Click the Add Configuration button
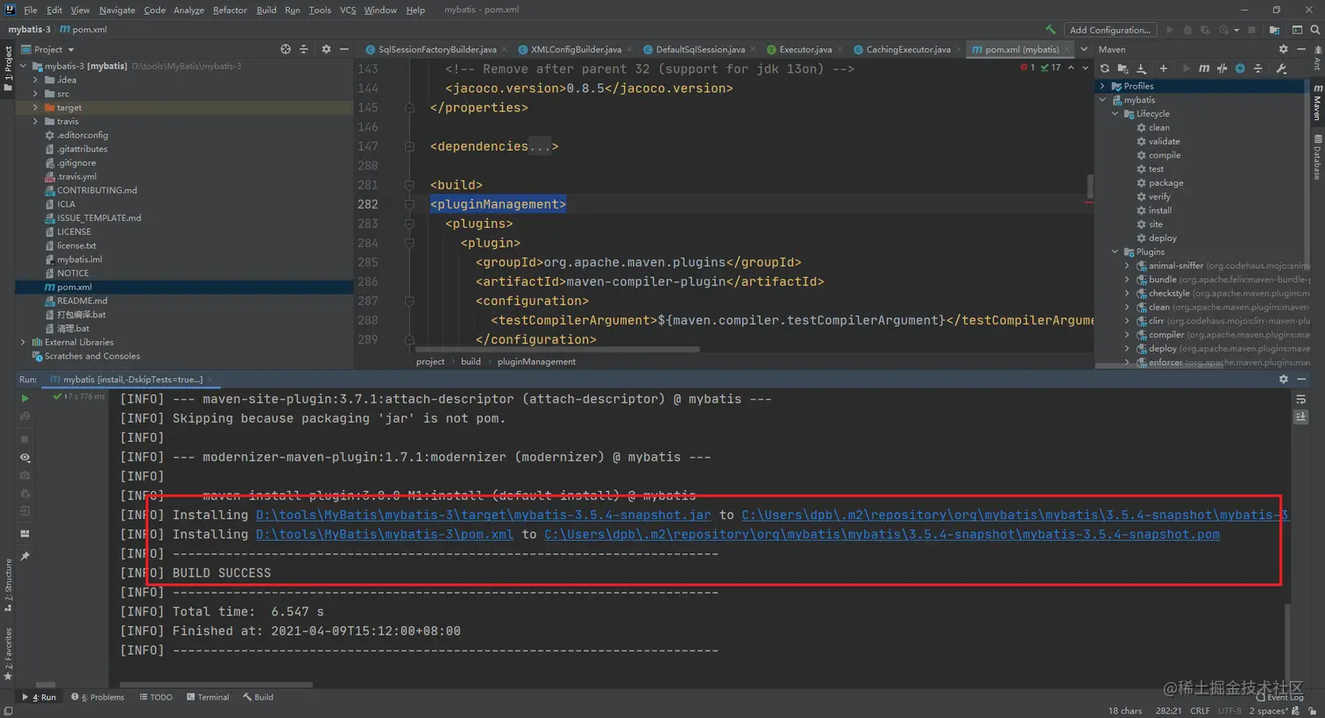The image size is (1325, 718). (1110, 30)
